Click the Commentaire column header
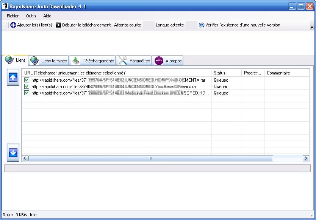 (287, 73)
